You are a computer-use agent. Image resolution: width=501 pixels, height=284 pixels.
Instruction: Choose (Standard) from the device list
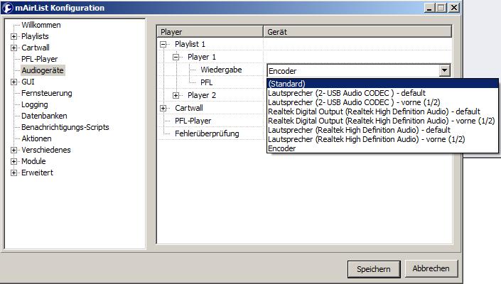382,84
